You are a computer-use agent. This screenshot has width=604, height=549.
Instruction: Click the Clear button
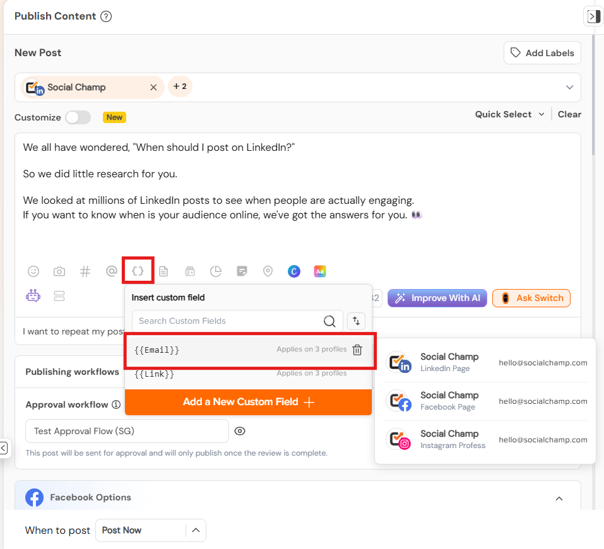pos(569,114)
